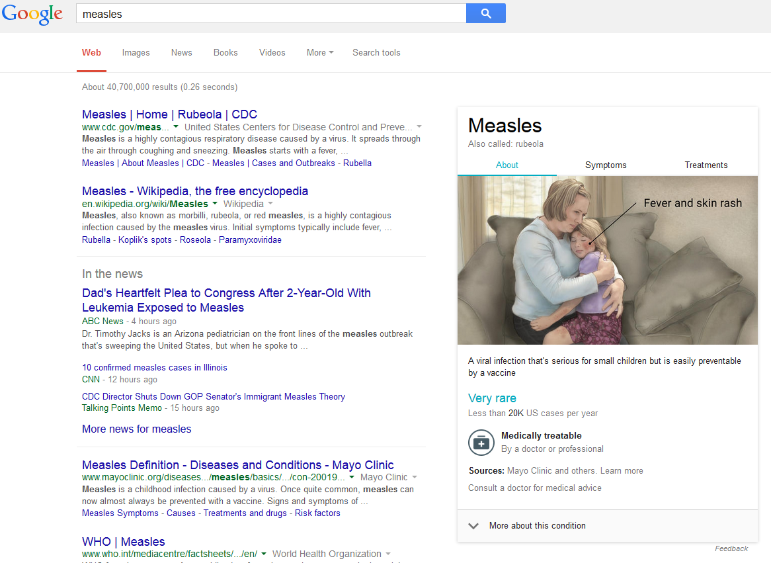Switch to the Images tab
The width and height of the screenshot is (771, 563).
point(136,53)
